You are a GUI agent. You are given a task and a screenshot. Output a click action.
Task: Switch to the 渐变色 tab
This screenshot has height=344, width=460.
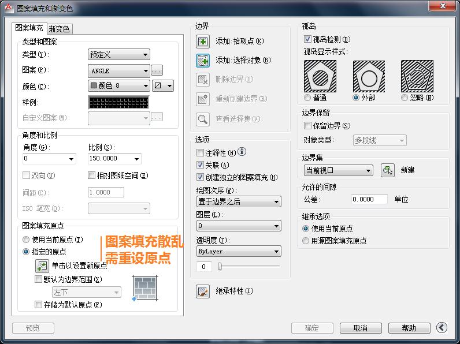pos(60,29)
